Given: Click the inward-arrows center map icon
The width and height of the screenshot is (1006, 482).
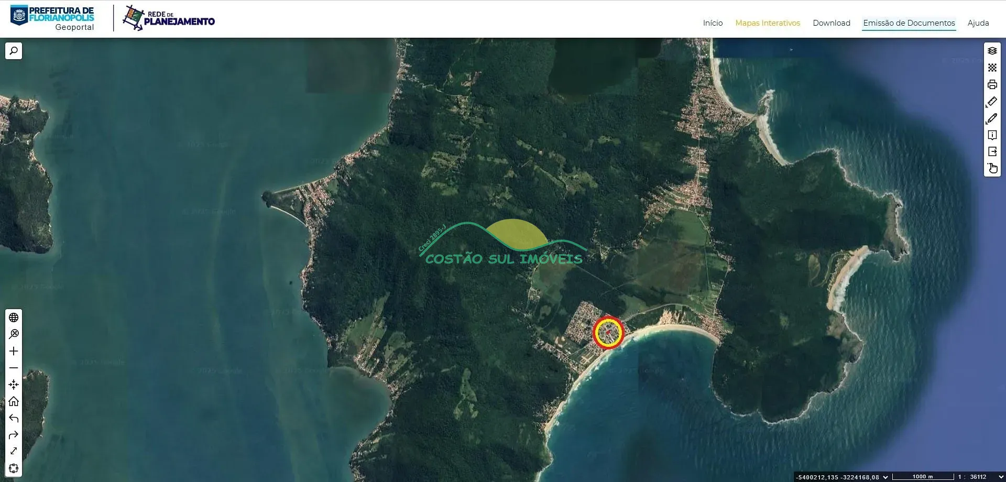Looking at the screenshot, I should (14, 385).
